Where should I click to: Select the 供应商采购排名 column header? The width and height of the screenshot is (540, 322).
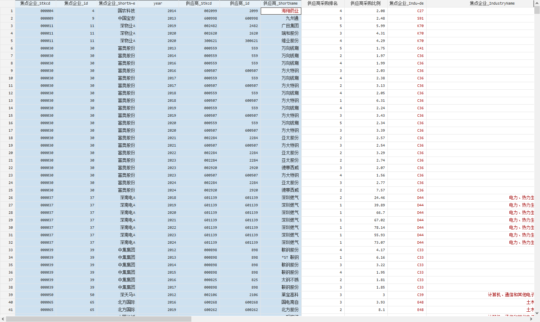pyautogui.click(x=323, y=4)
